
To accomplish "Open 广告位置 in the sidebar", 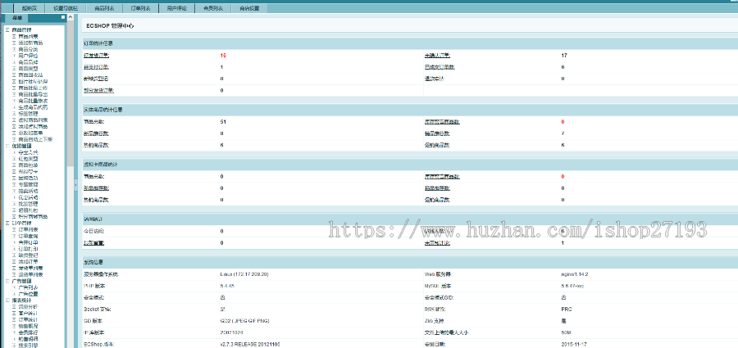I will point(28,294).
